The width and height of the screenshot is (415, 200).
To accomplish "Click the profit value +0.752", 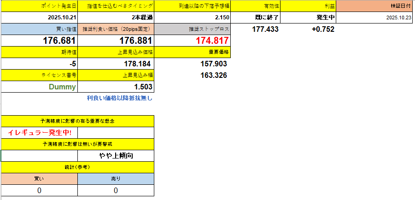I will [x=323, y=29].
